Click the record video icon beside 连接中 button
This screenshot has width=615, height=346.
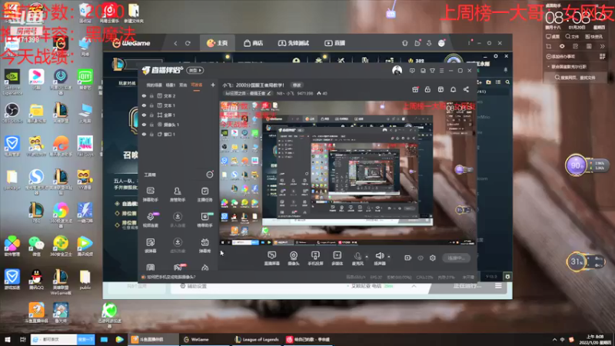[x=408, y=258]
